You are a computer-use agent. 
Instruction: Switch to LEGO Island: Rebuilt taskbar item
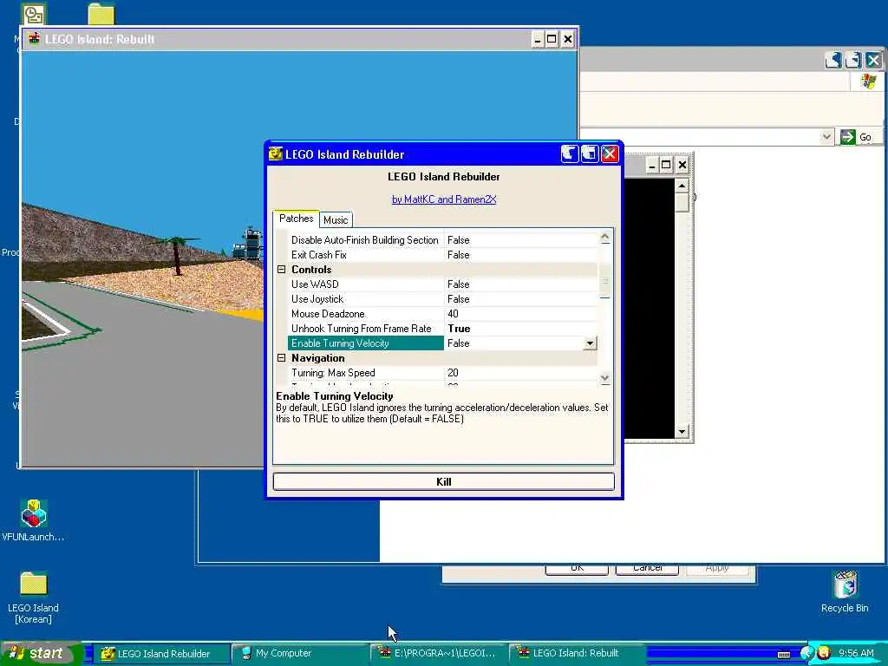pyautogui.click(x=577, y=654)
